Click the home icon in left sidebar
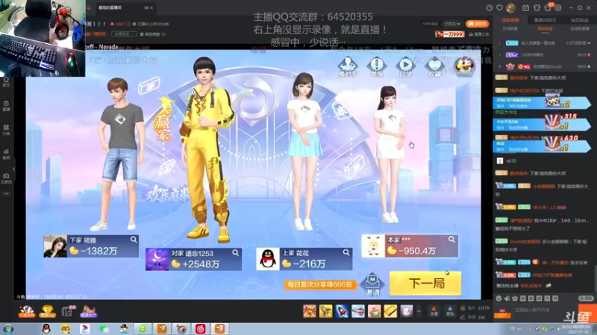 [6, 81]
